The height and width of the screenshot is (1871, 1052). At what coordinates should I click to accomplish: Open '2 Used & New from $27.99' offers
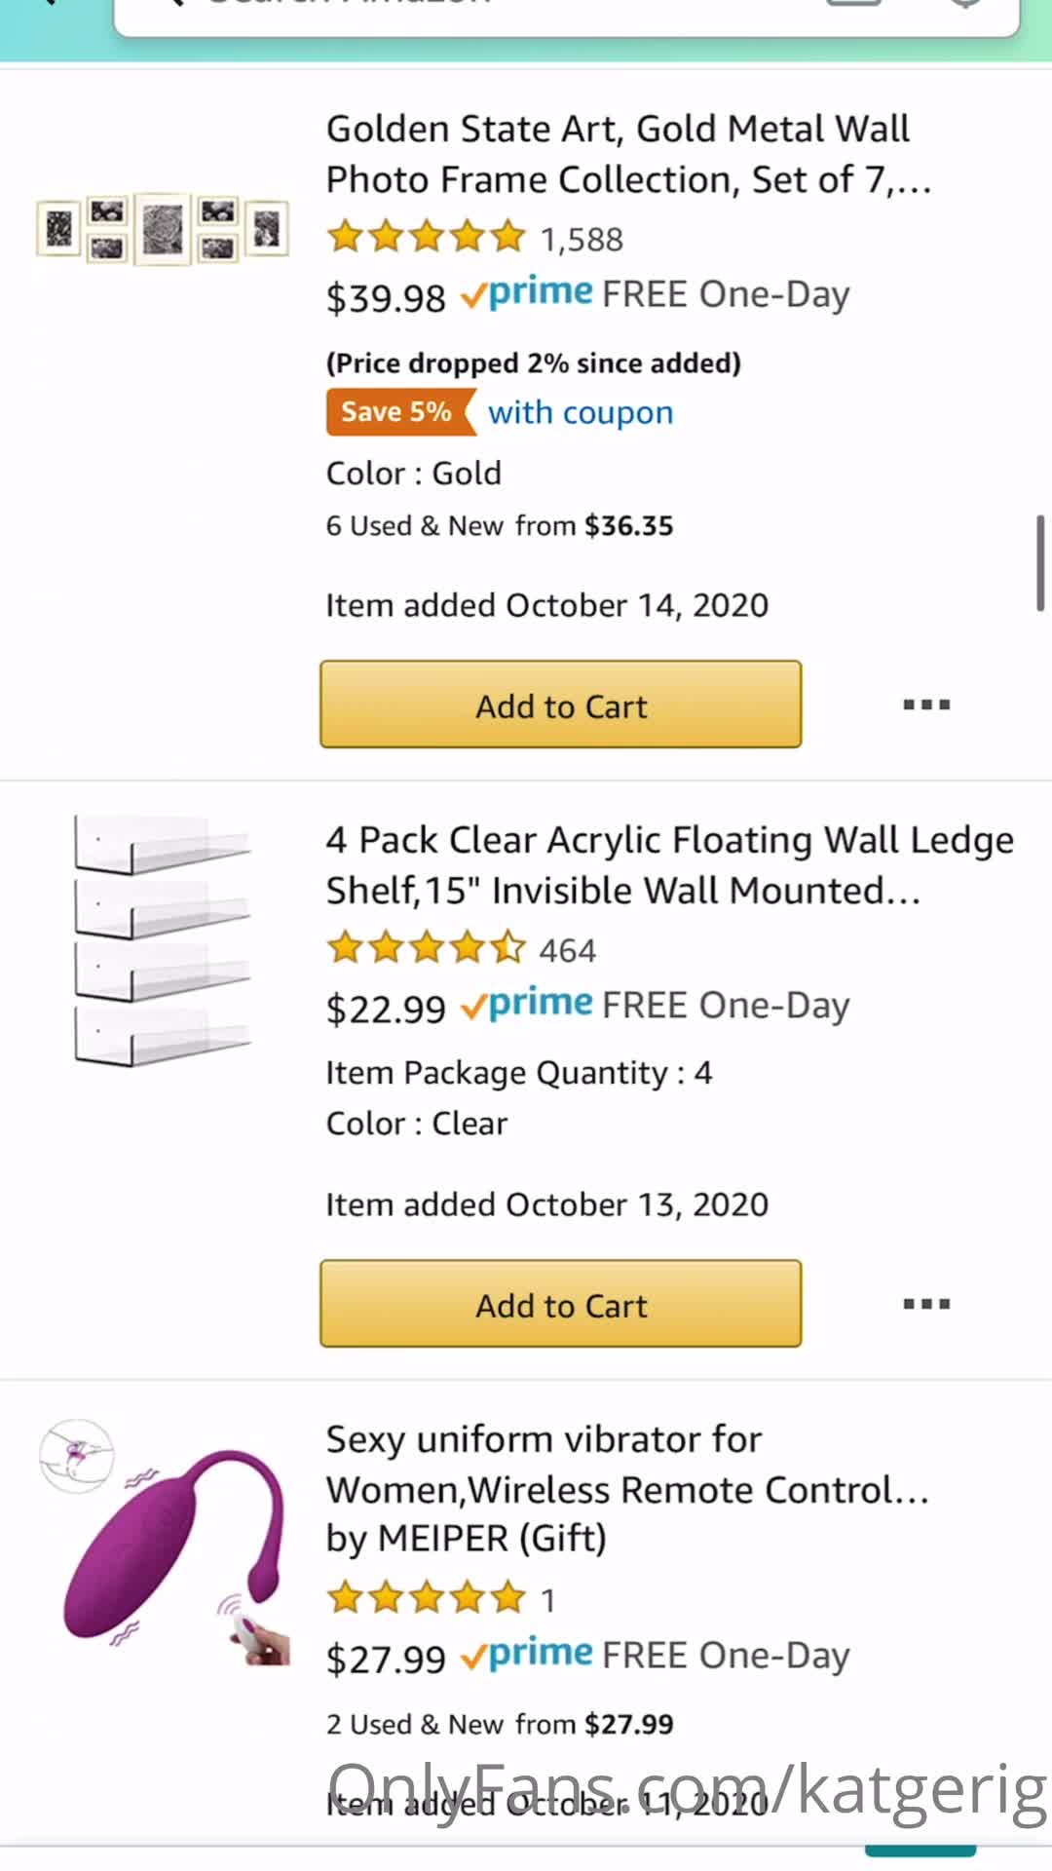(499, 1724)
